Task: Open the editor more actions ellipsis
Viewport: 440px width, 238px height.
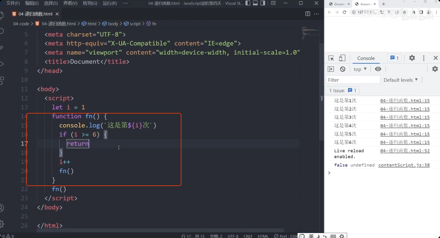Action: (317, 14)
